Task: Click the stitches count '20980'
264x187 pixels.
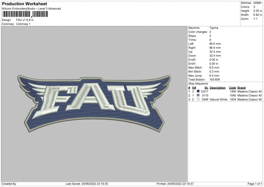Action: (x=257, y=3)
